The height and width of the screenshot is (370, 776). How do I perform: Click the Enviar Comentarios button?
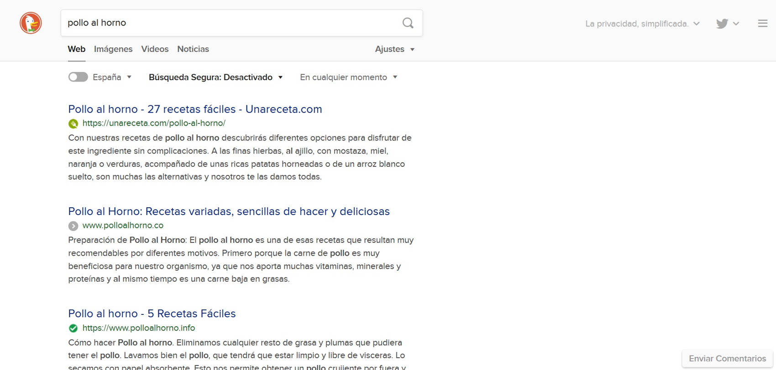[727, 359]
